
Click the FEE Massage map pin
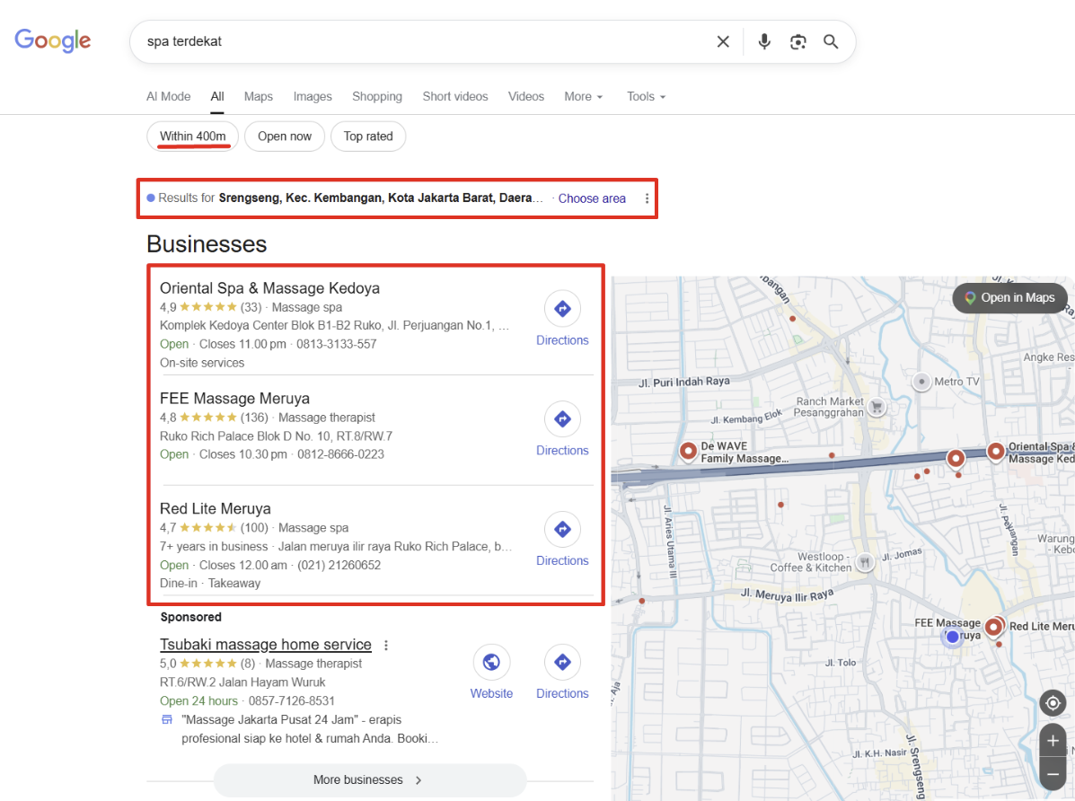(992, 626)
